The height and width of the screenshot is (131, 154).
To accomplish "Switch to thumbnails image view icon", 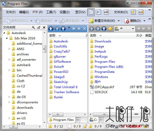I will pos(106,12).
